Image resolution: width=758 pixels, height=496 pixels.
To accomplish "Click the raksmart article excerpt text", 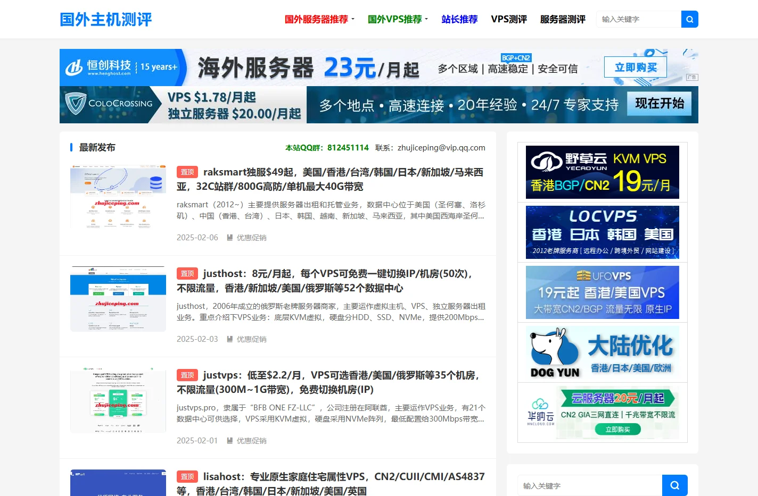I will (331, 211).
